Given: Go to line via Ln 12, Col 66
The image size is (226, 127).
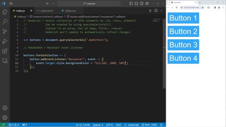Looking at the screenshot, I should point(83,125).
